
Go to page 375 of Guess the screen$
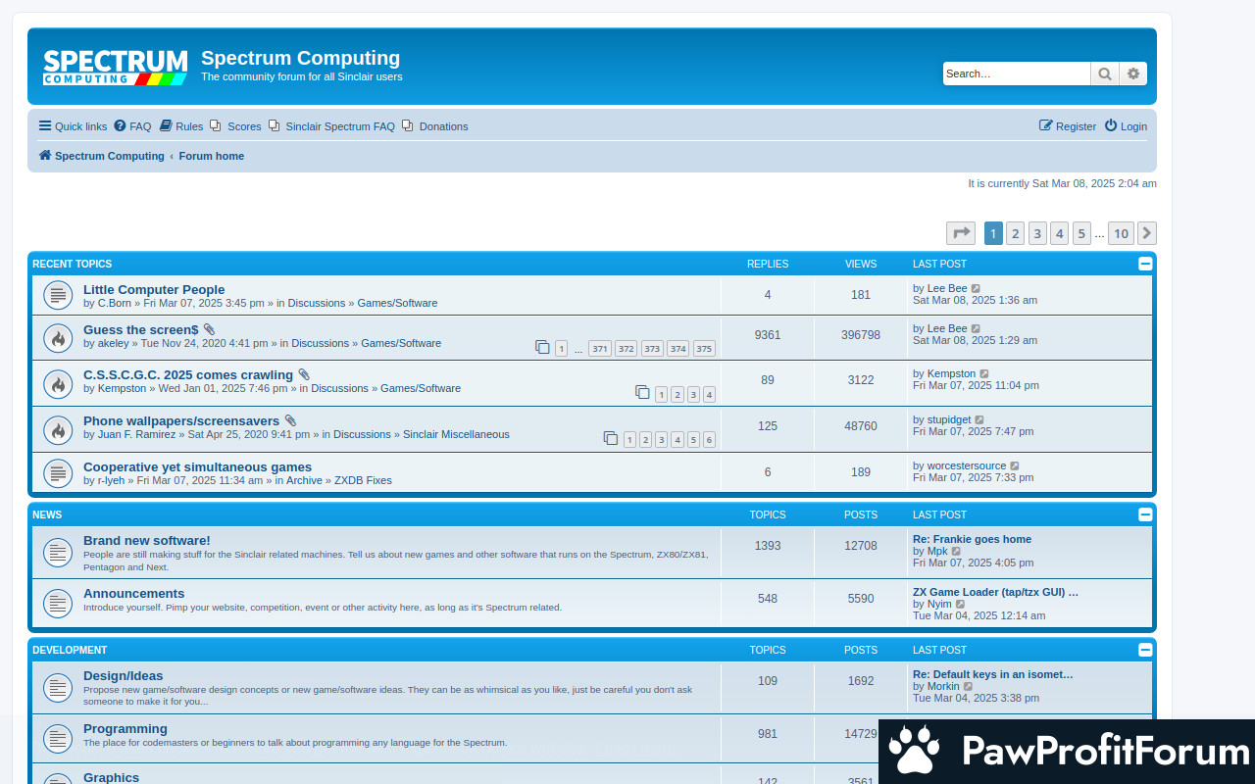point(704,348)
